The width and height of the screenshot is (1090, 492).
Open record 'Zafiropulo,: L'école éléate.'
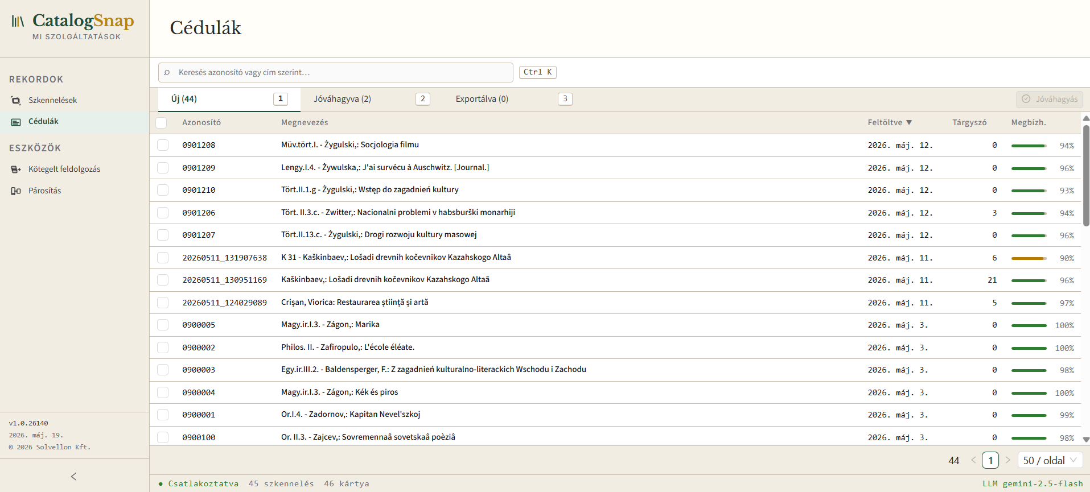point(348,347)
